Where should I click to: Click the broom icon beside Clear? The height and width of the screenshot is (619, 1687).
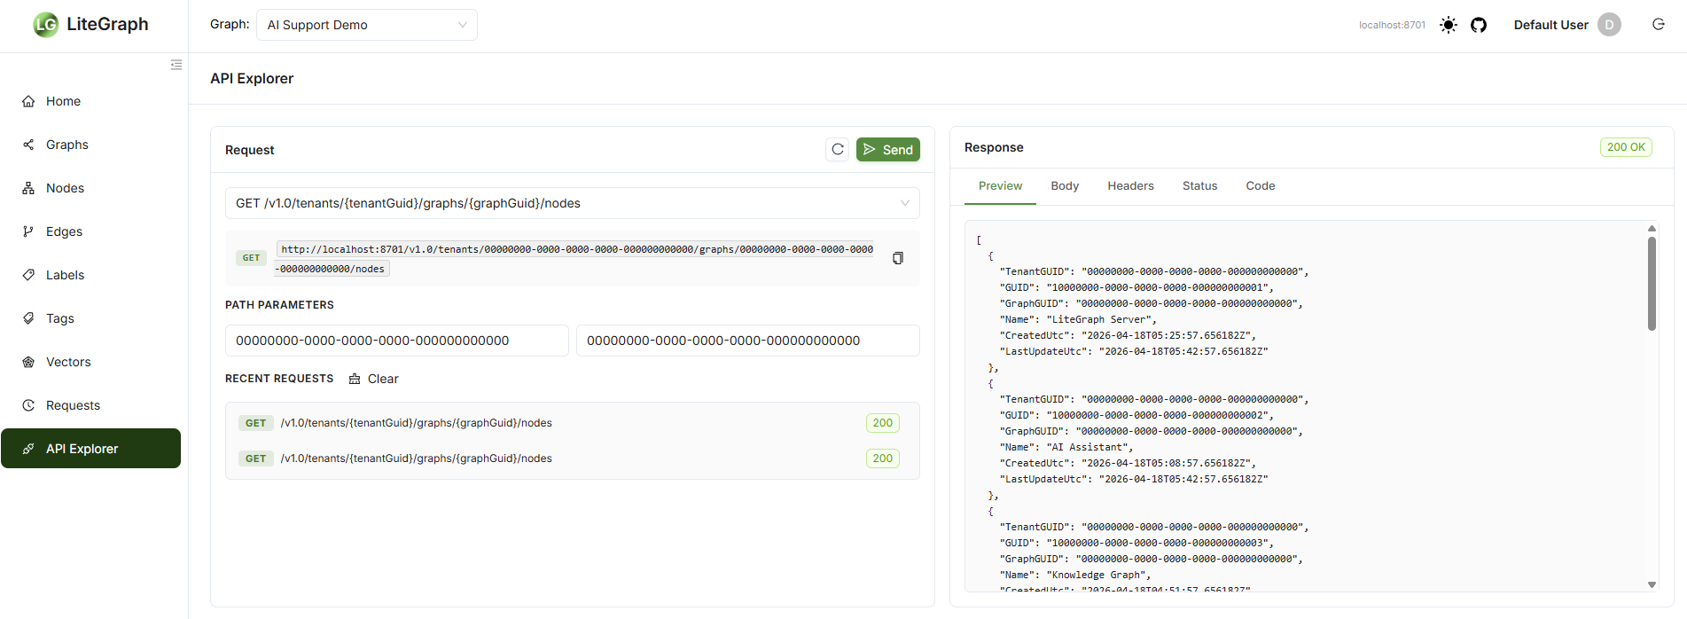(x=355, y=379)
